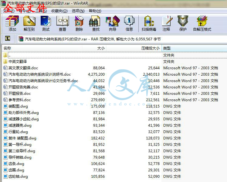The image size is (227, 182).
Task: Open the 查找 (Find) binoculars tool
Action: [x=94, y=21]
